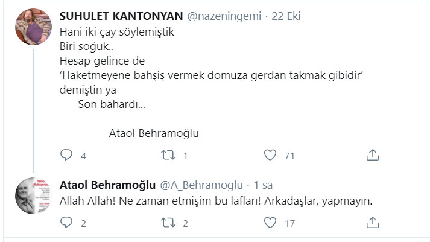Viewport: 430px width, 242px height.
Task: Retweet the SUHULET KANTONYAN tweet
Action: [x=168, y=155]
